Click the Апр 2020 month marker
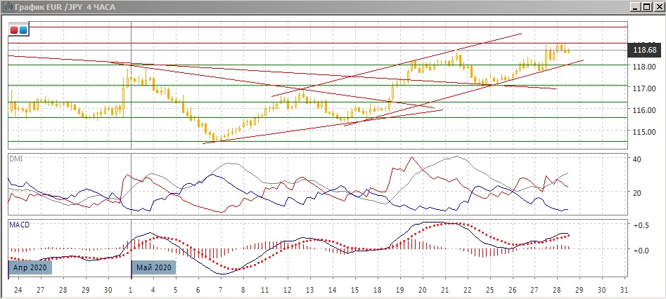Screen dimensions: 666x299 [31, 267]
